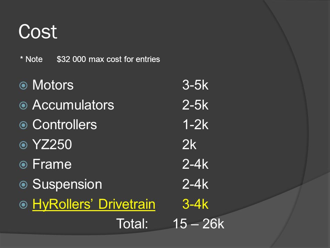
Task: Click the bullet icon beside Accumulators
Action: coord(23,105)
